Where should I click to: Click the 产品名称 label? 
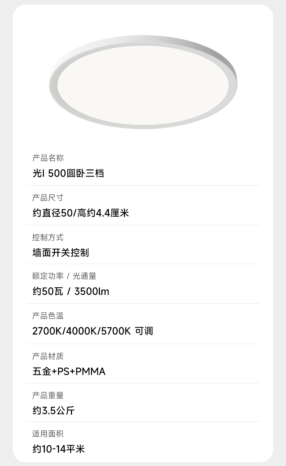48,158
